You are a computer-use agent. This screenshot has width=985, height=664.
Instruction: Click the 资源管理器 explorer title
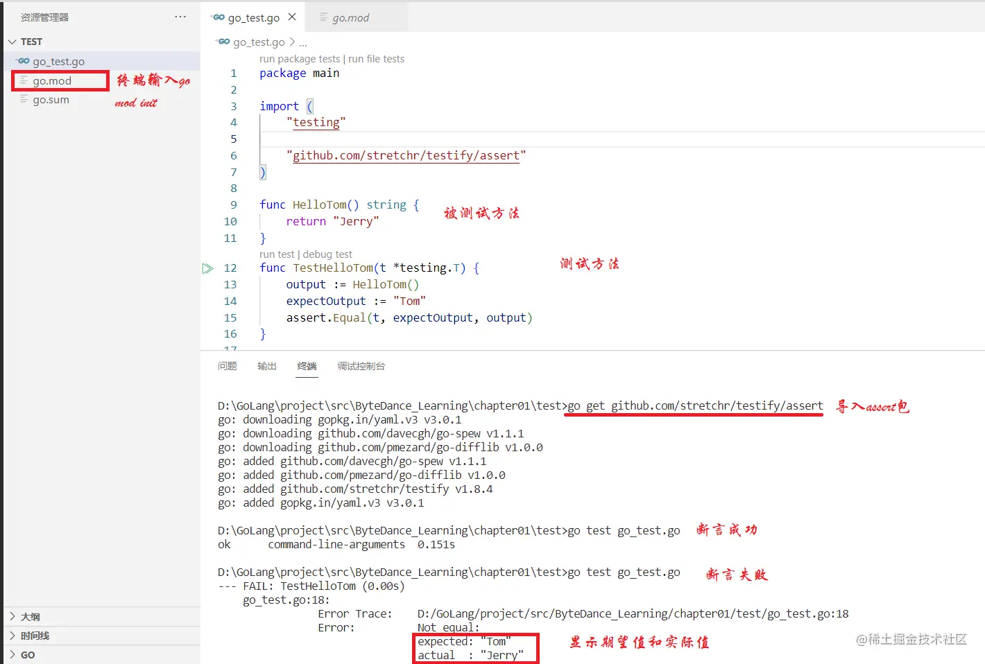tap(45, 17)
